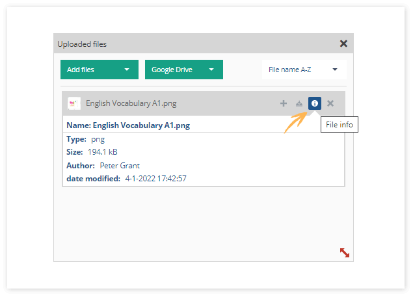Download English Vocabulary A1.png file
The height and width of the screenshot is (297, 413).
[299, 103]
